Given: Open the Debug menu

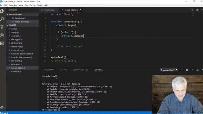Looking at the screenshot, I should 32,5.
